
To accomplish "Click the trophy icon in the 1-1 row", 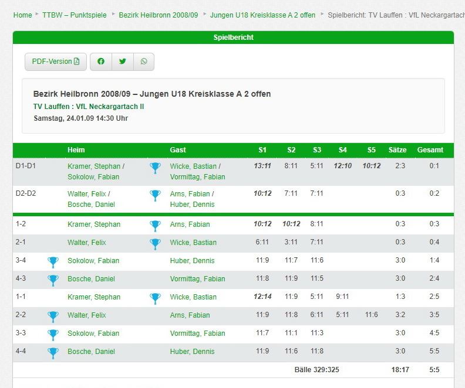I will (x=155, y=299).
